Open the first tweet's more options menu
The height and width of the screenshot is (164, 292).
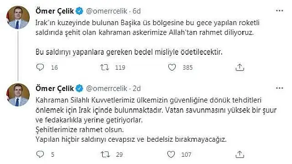coord(279,11)
